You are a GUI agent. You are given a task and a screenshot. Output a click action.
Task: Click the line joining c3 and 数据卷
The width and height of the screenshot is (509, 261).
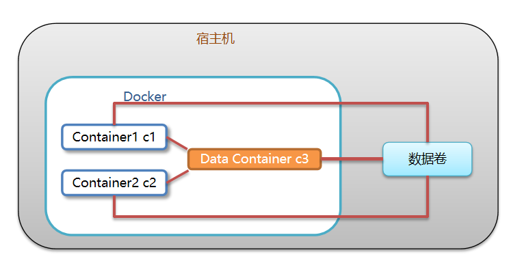tap(352, 159)
